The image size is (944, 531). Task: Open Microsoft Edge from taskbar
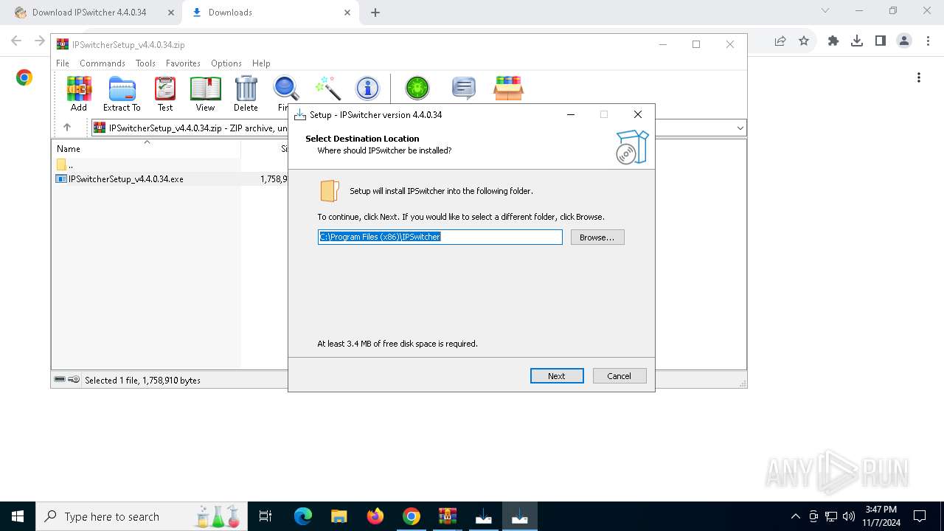click(303, 516)
